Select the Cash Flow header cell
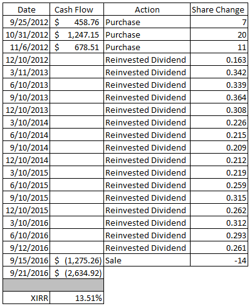 click(76, 9)
